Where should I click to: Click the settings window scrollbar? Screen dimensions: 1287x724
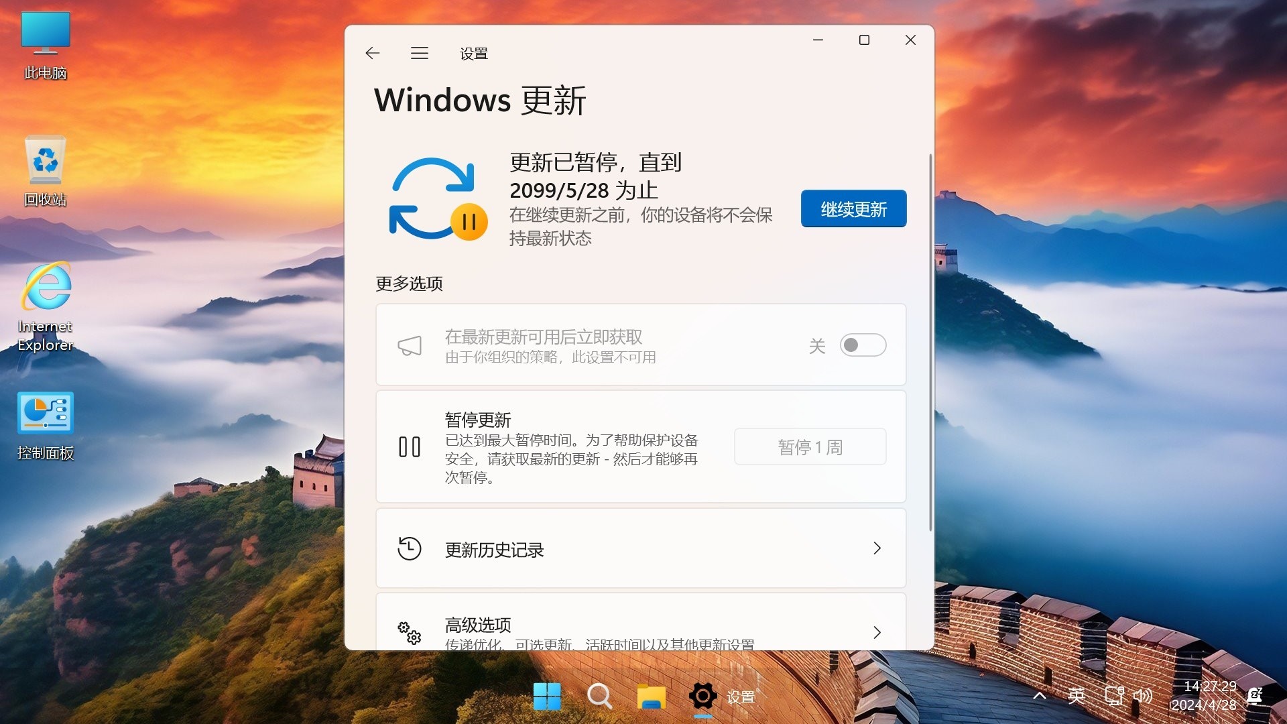point(932,335)
